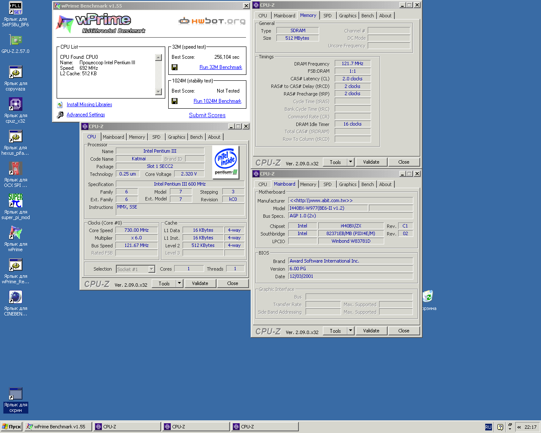Open the Start (Пуск) menu
This screenshot has height=433, width=541.
click(x=11, y=427)
